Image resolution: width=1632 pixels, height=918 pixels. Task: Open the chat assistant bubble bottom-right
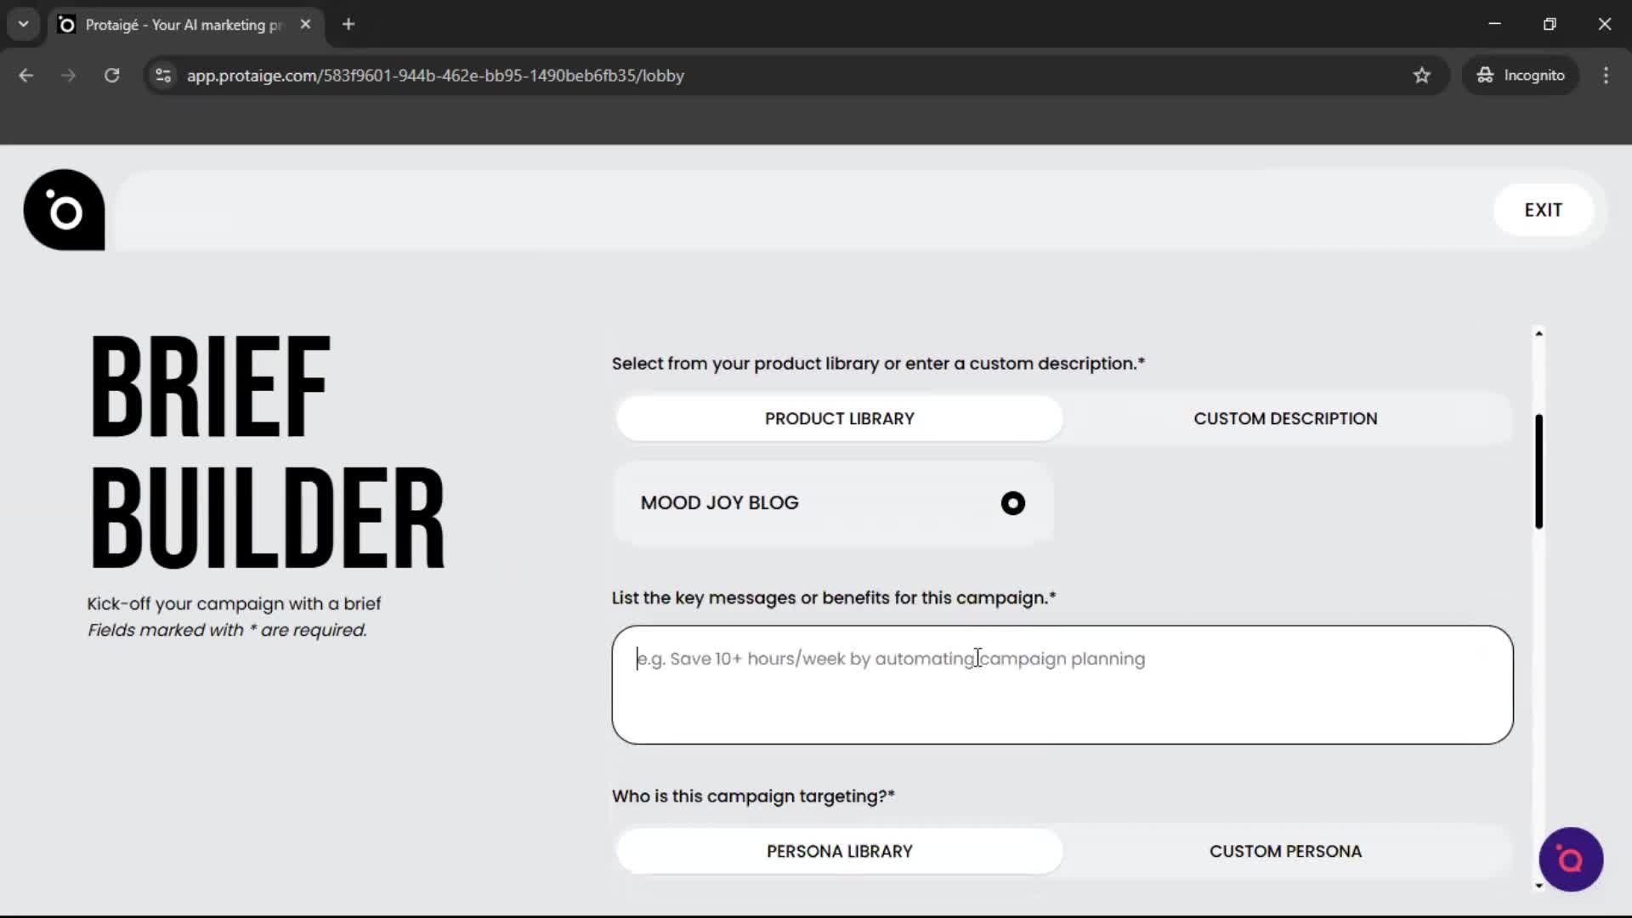pos(1570,859)
